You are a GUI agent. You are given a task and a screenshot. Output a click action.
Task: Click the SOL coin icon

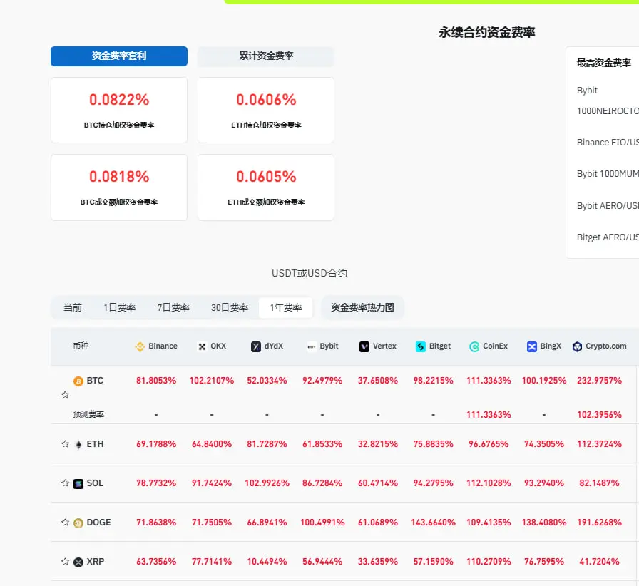pyautogui.click(x=78, y=484)
